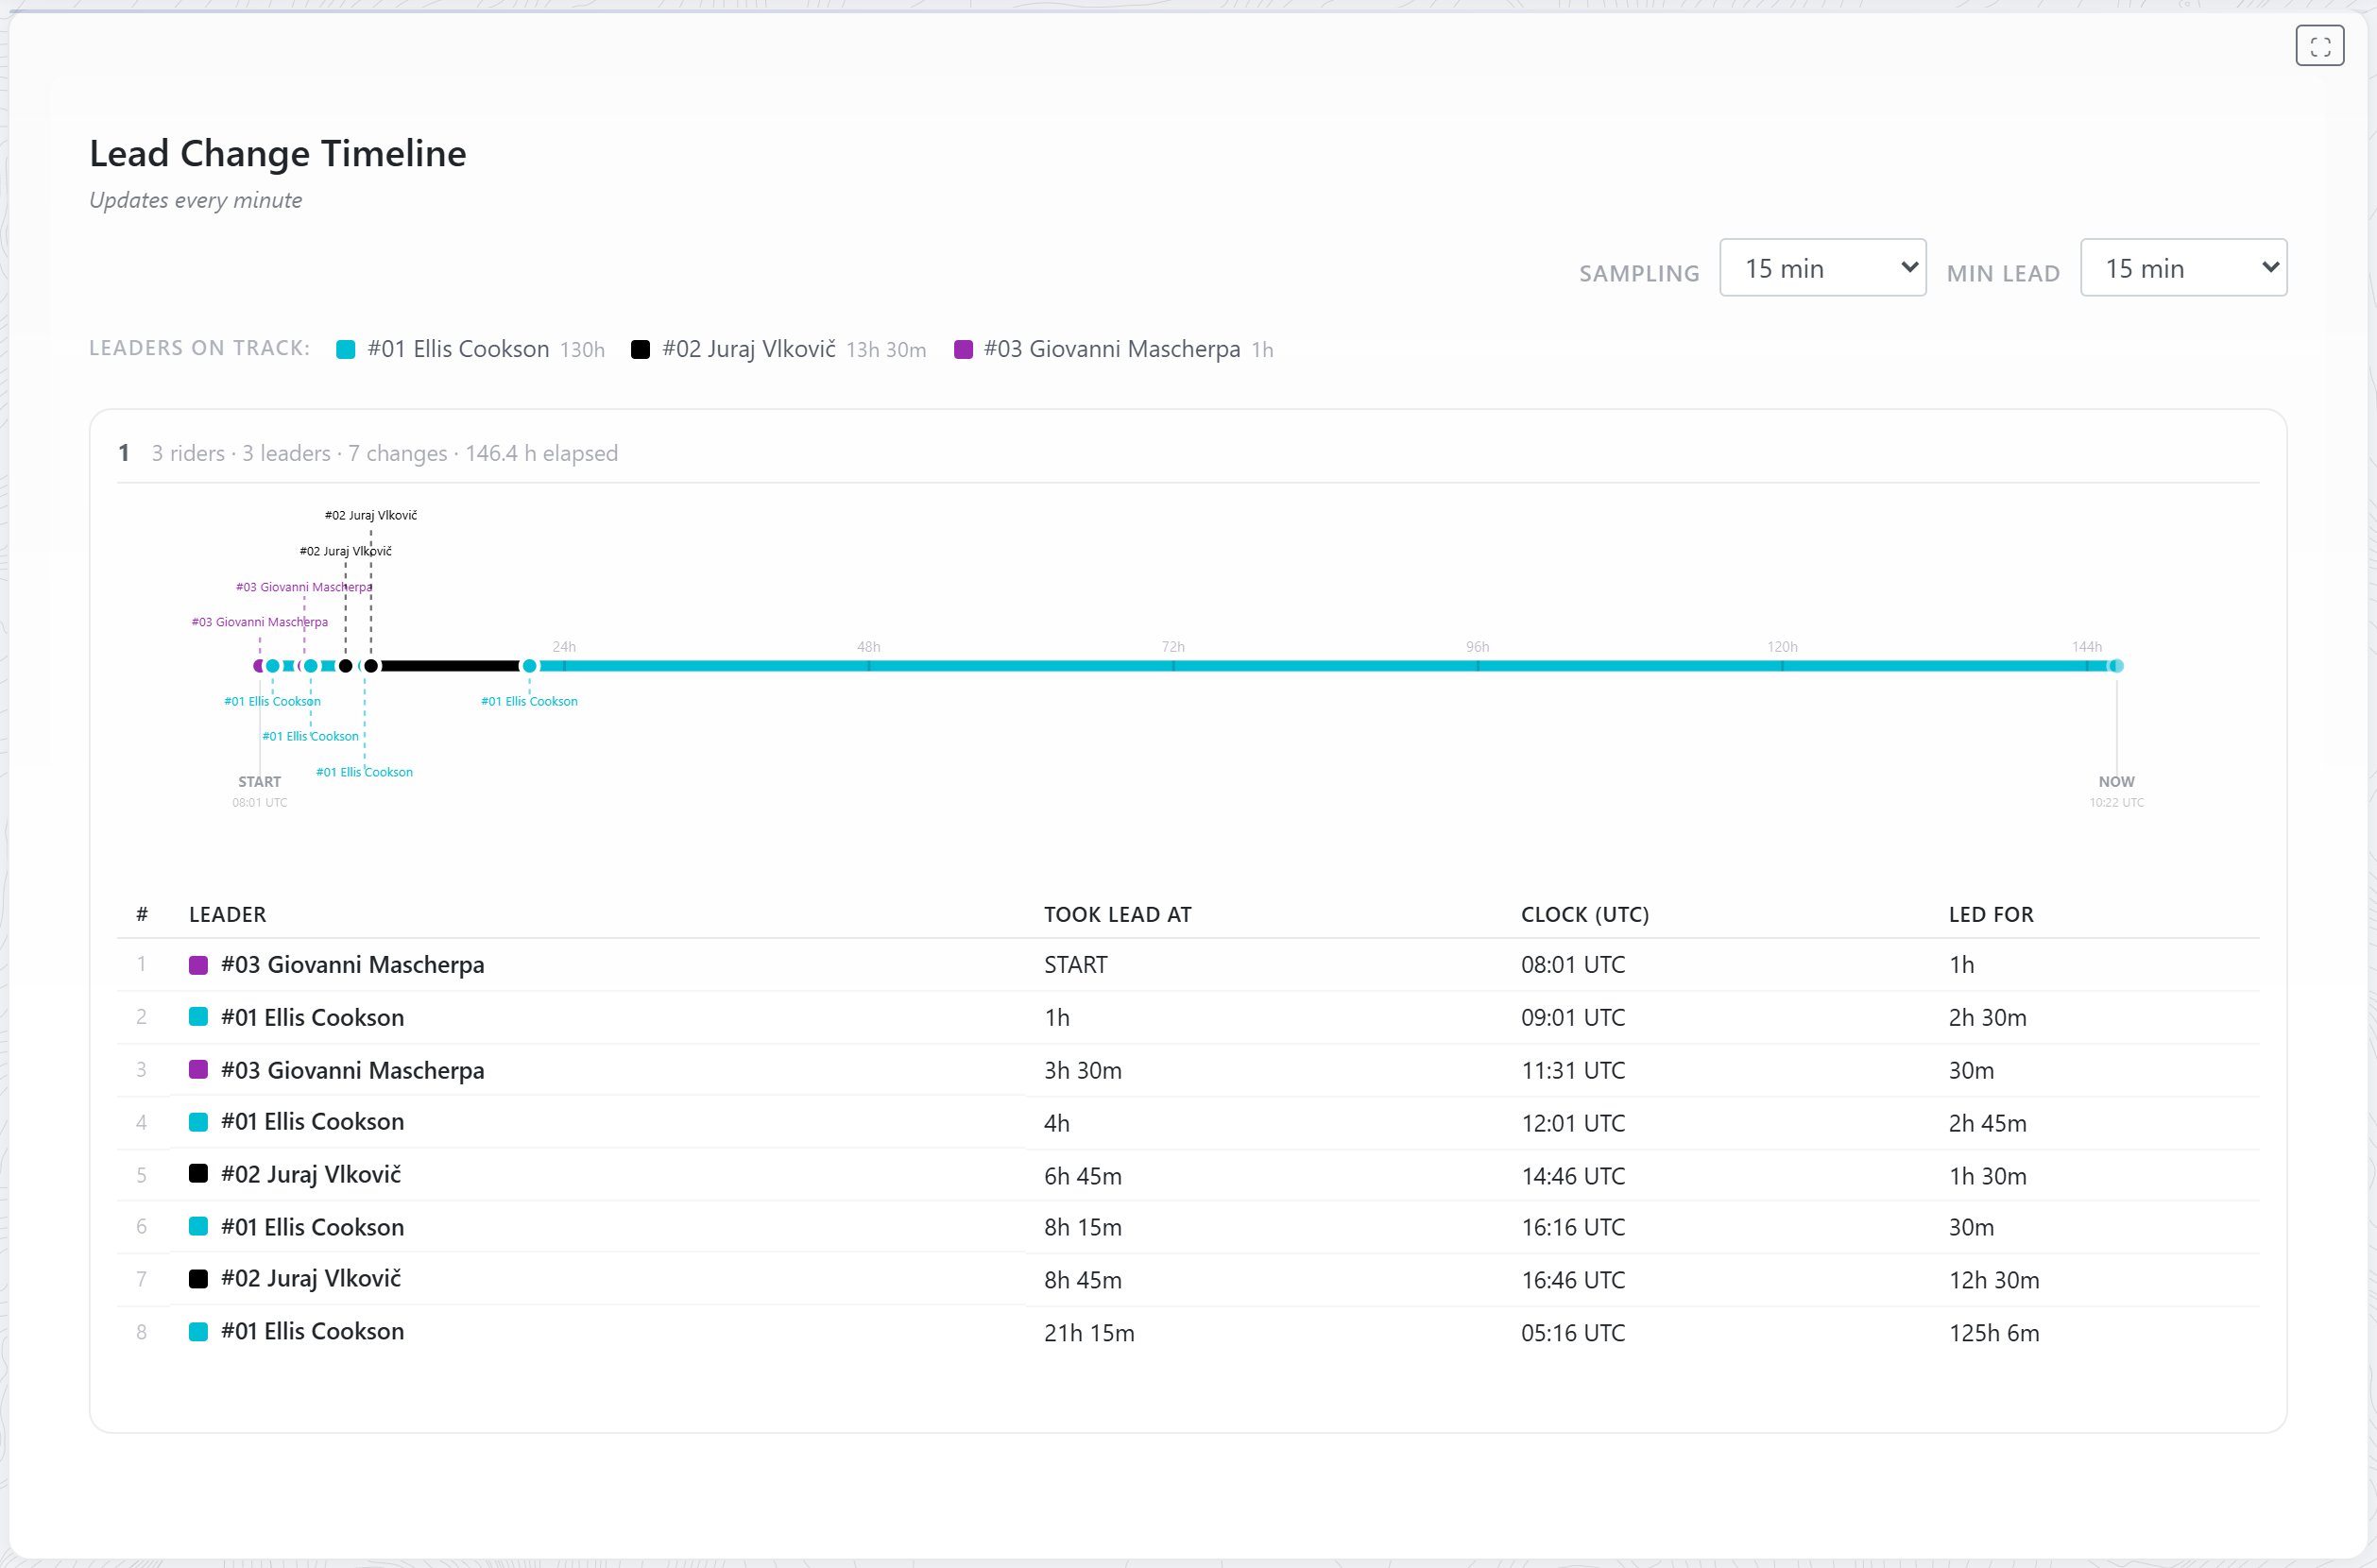This screenshot has height=1568, width=2377.
Task: Click the 'START' label under the timeline
Action: pos(260,782)
